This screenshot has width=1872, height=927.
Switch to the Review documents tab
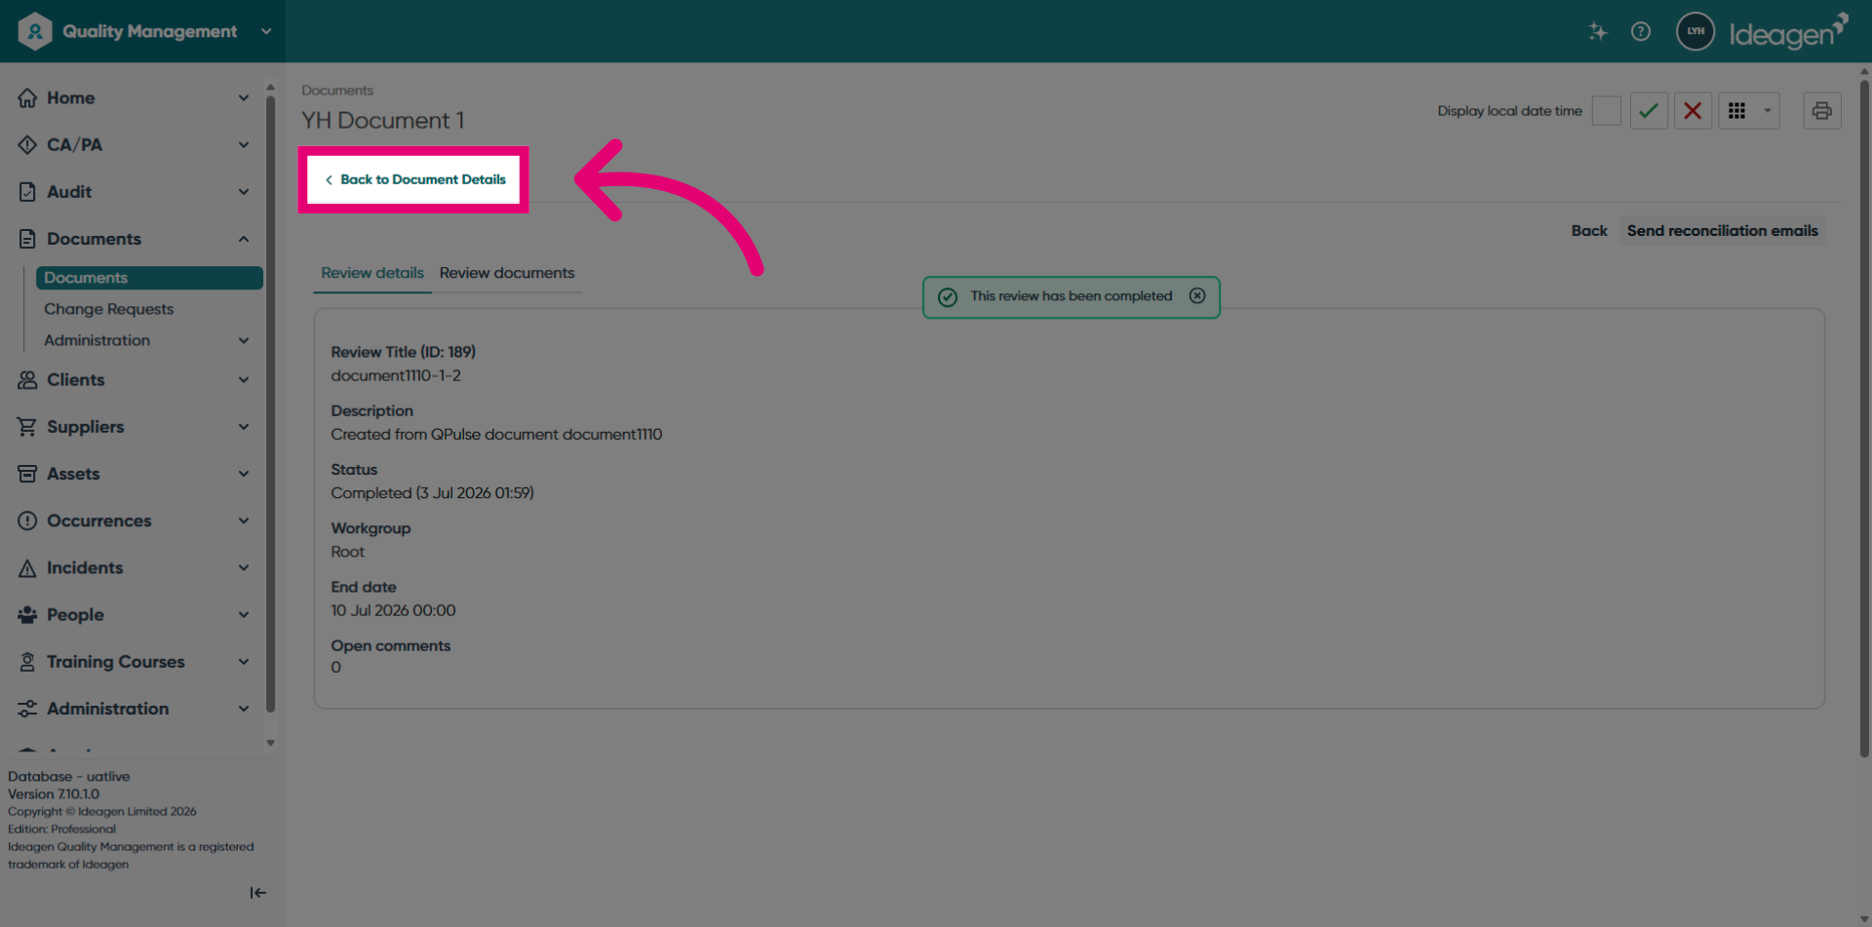pos(507,273)
